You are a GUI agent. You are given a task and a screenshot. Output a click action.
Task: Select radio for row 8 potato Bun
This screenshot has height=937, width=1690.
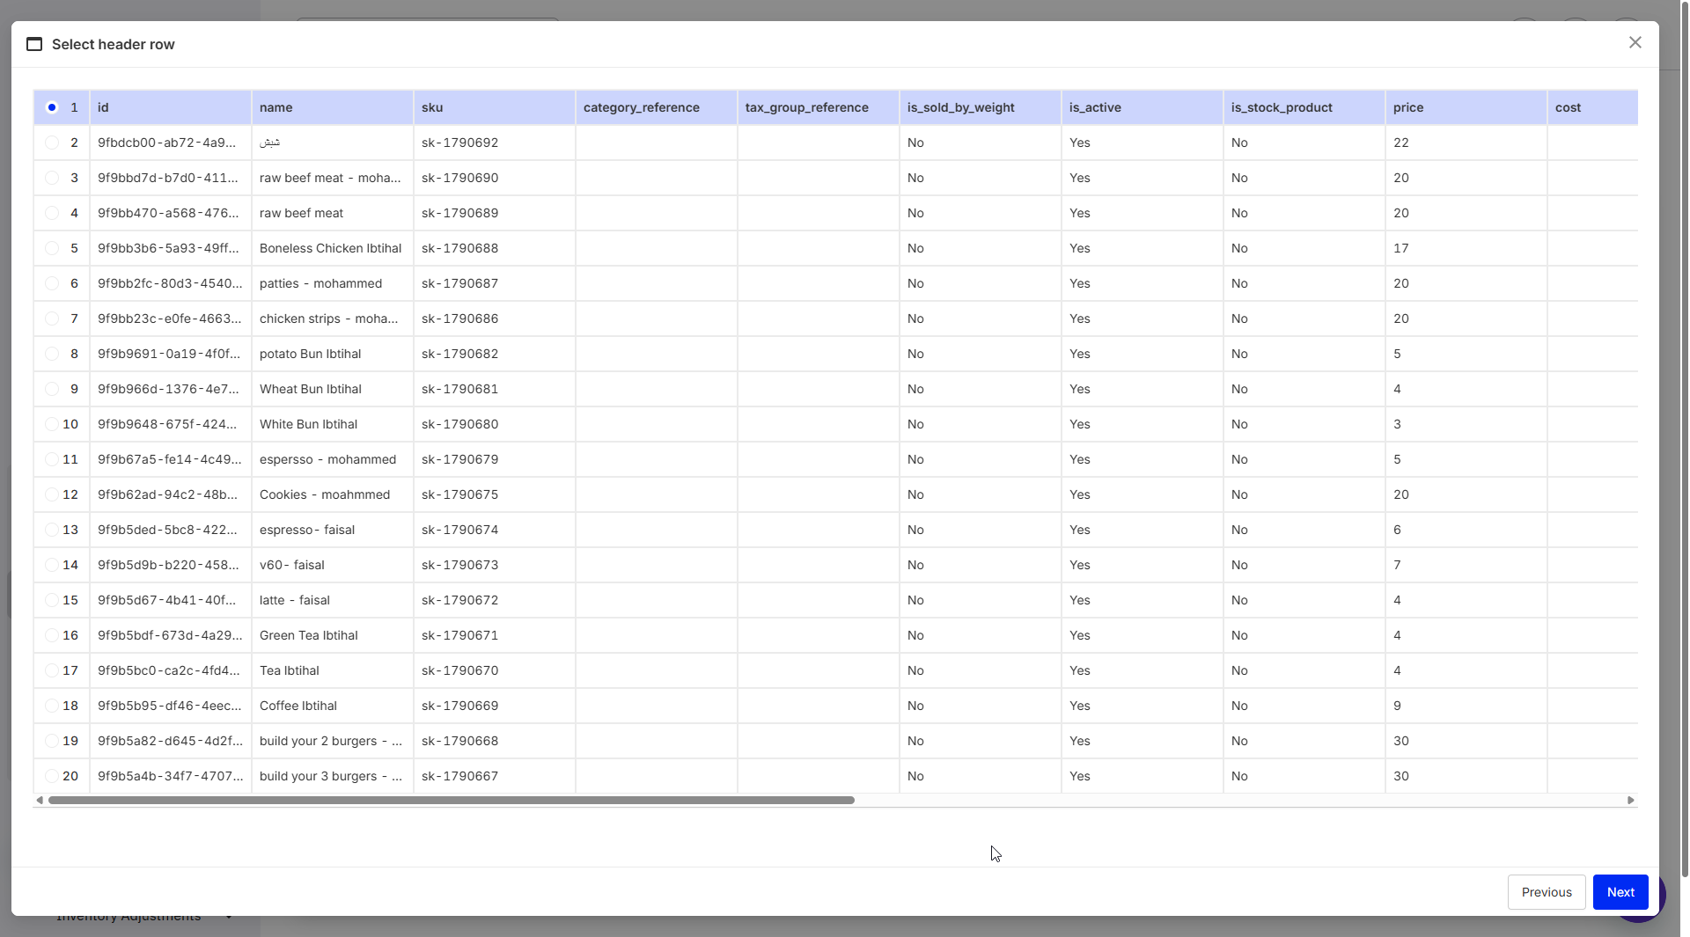(52, 354)
